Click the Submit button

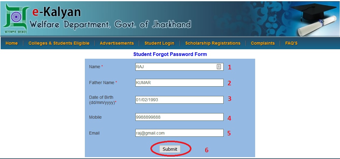coord(170,149)
